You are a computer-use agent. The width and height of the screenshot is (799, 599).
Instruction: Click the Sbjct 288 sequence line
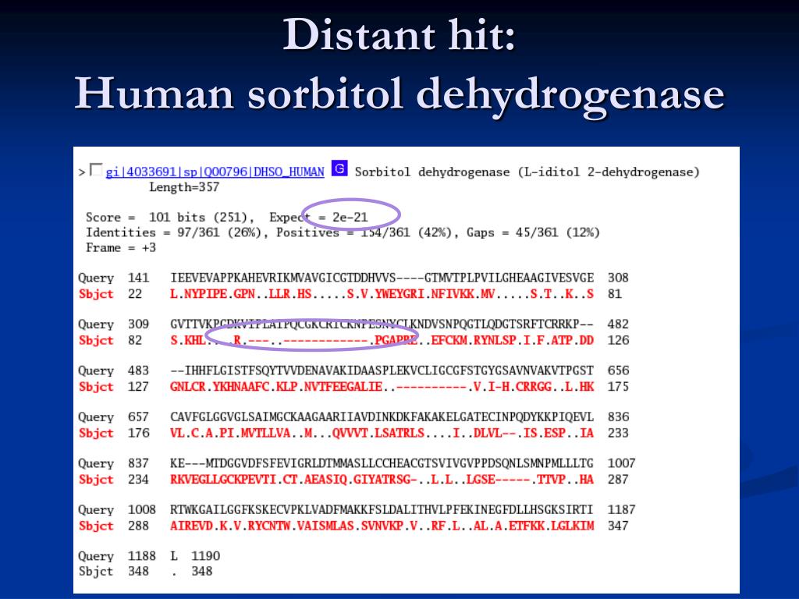tap(353, 526)
